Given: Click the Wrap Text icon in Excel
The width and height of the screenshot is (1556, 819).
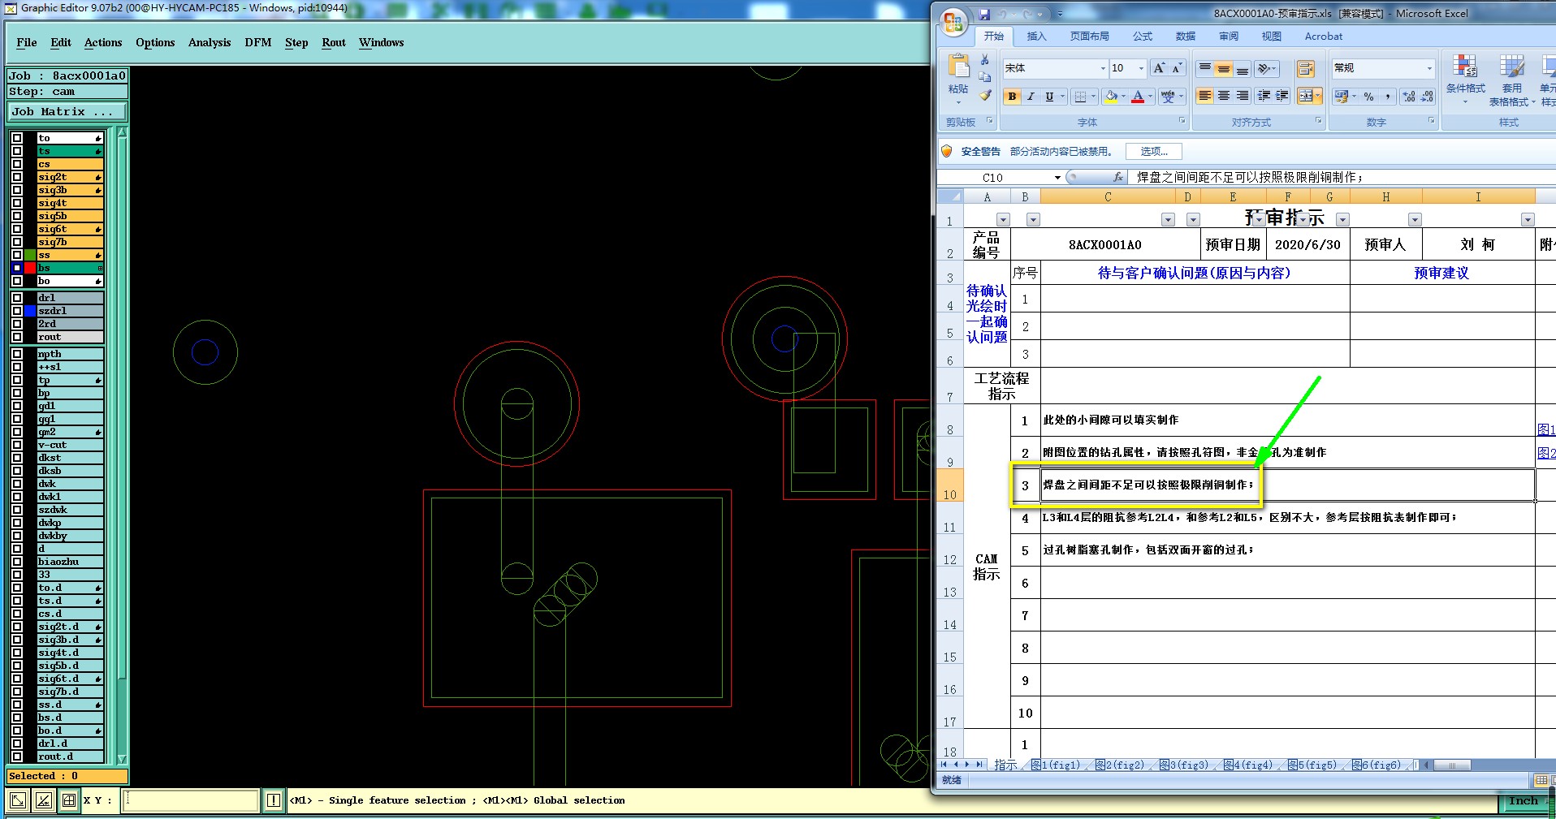Looking at the screenshot, I should coord(1305,68).
